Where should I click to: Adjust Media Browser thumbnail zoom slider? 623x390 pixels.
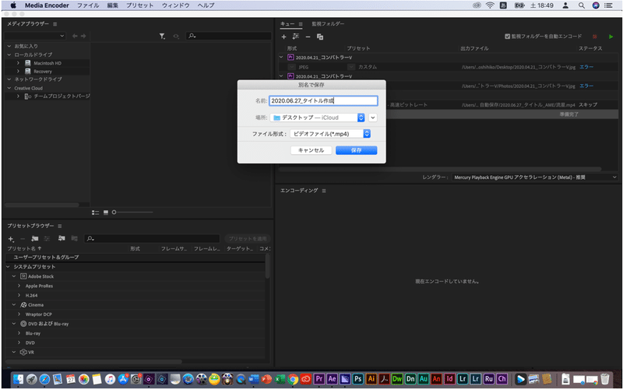tap(132, 213)
